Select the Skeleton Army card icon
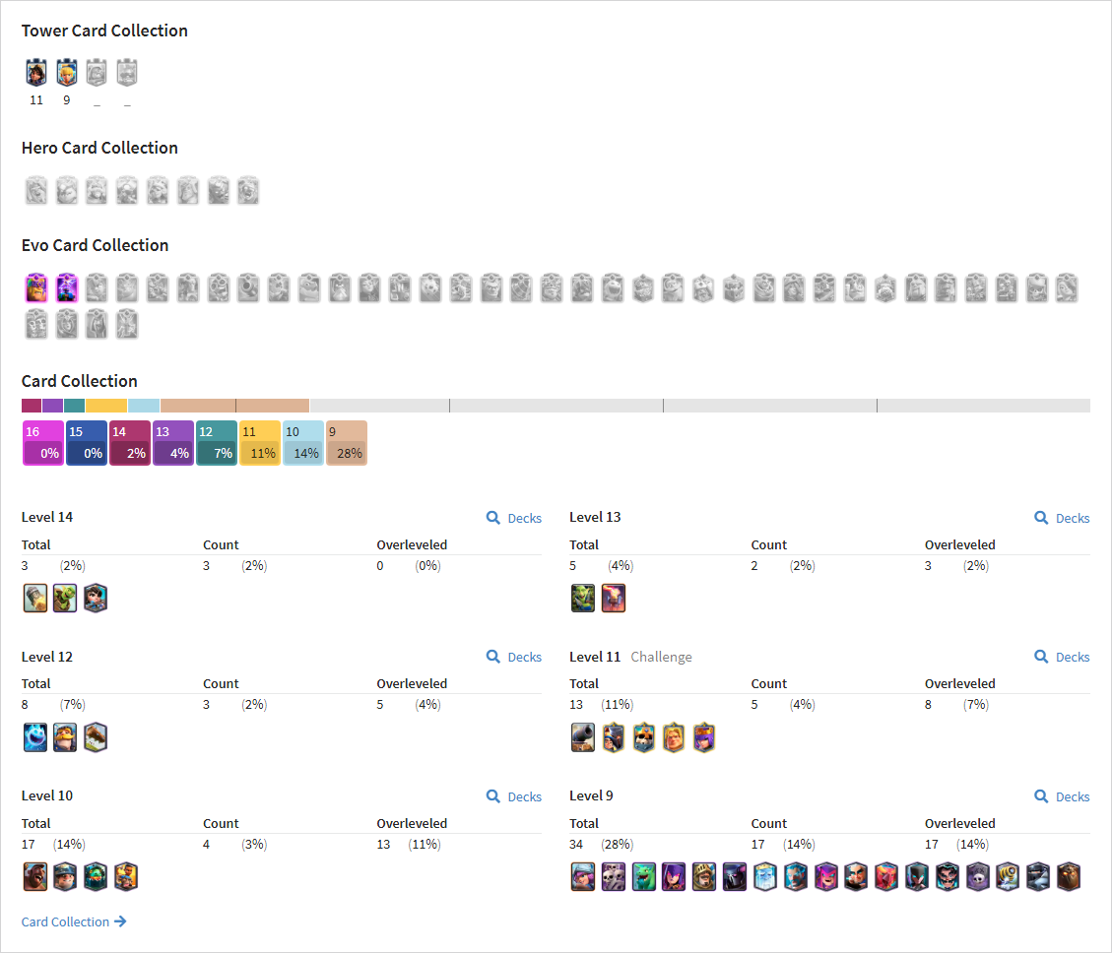The image size is (1112, 953). [x=614, y=877]
